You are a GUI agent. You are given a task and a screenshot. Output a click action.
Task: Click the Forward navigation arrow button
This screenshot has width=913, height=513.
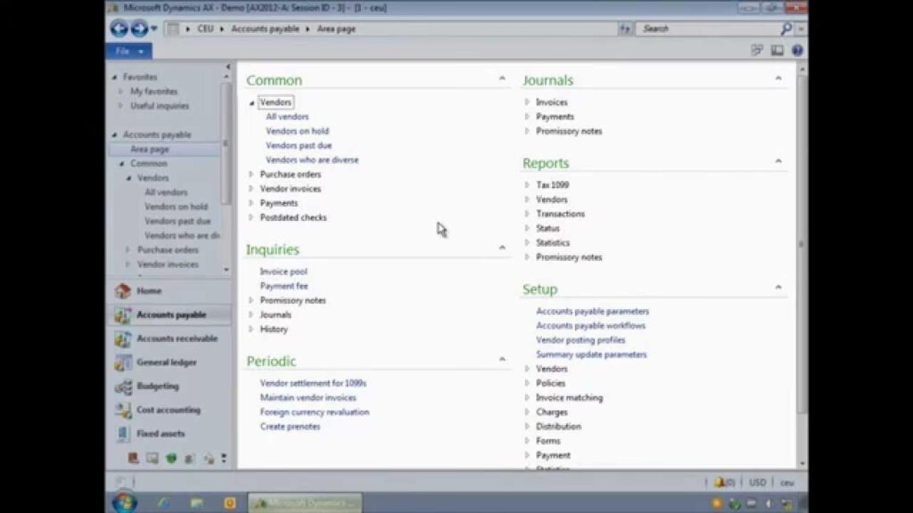point(138,28)
